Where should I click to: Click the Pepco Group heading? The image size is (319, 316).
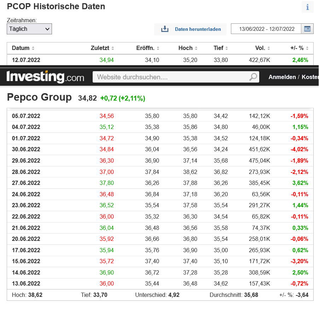coord(39,97)
